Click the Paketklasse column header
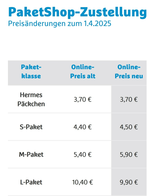 [x=31, y=71]
